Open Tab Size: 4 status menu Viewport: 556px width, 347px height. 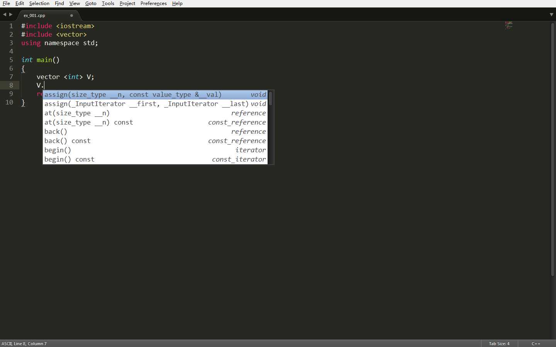pyautogui.click(x=499, y=344)
